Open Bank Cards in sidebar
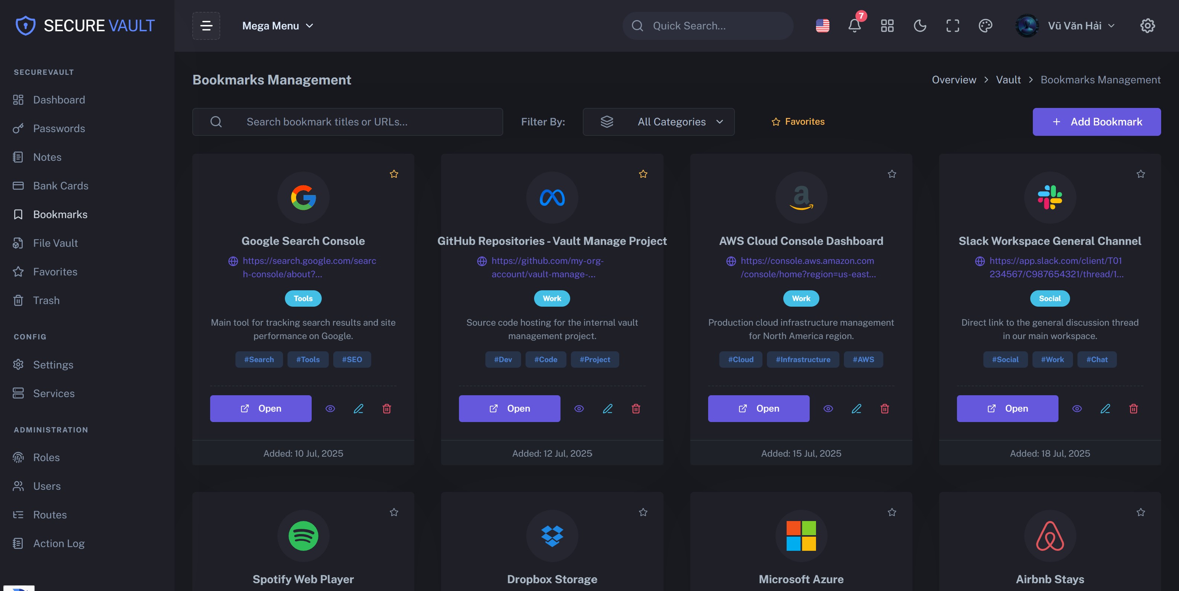This screenshot has height=591, width=1179. point(51,186)
